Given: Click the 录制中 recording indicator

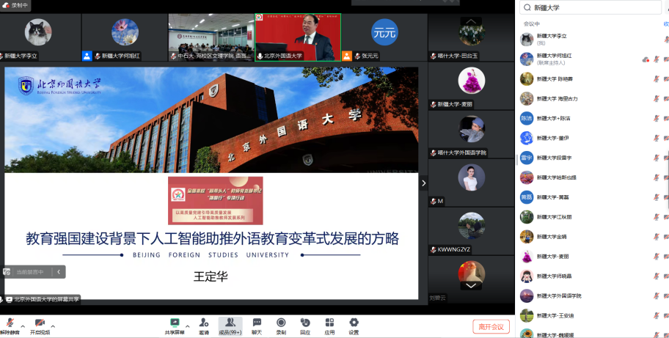Looking at the screenshot, I should (15, 5).
